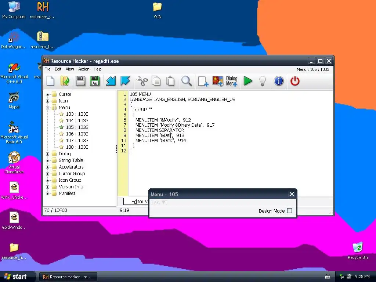Select menu resource 106 : 1033
Viewport: 376px width, 282px height.
pyautogui.click(x=77, y=134)
